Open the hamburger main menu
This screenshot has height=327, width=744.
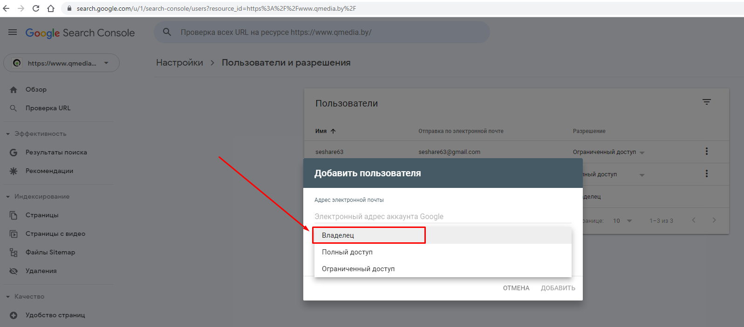(13, 32)
